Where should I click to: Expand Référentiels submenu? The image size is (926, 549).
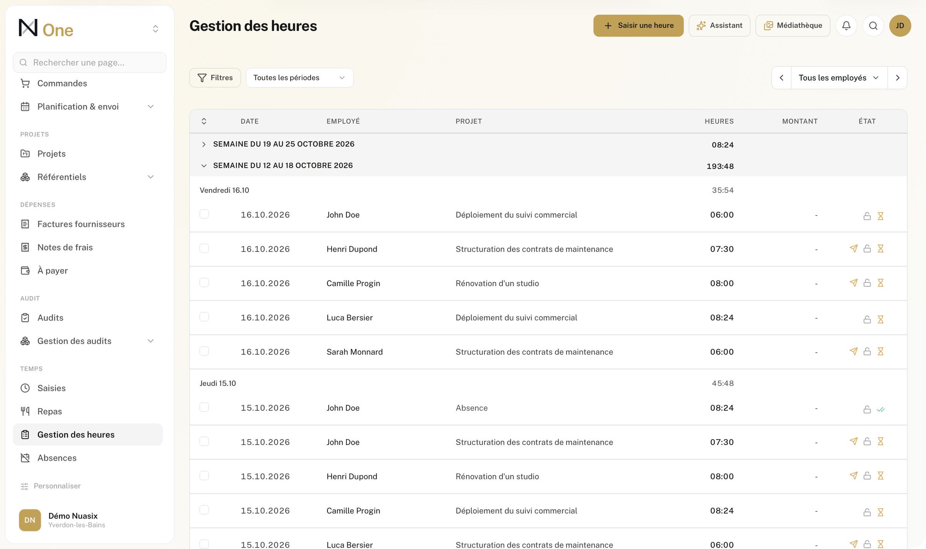coord(151,177)
